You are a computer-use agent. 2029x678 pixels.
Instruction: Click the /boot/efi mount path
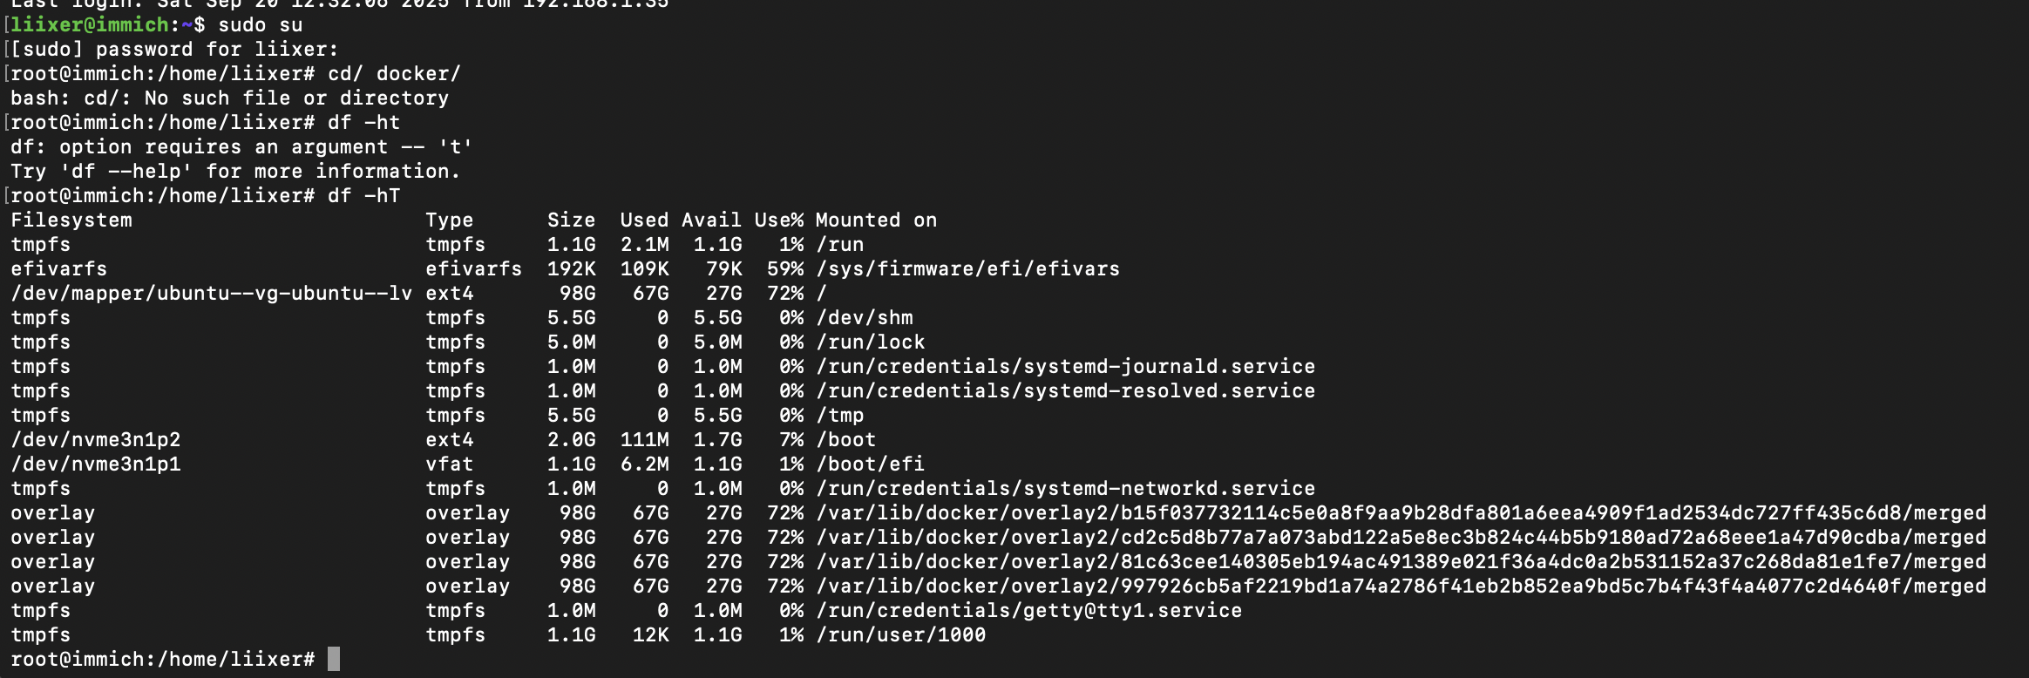870,464
